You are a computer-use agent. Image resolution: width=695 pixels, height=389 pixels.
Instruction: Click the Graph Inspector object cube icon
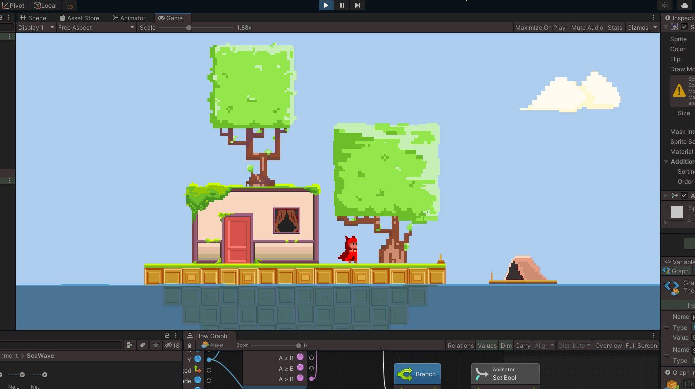point(673,384)
